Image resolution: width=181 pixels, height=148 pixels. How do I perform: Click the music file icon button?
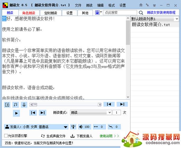[7, 105]
